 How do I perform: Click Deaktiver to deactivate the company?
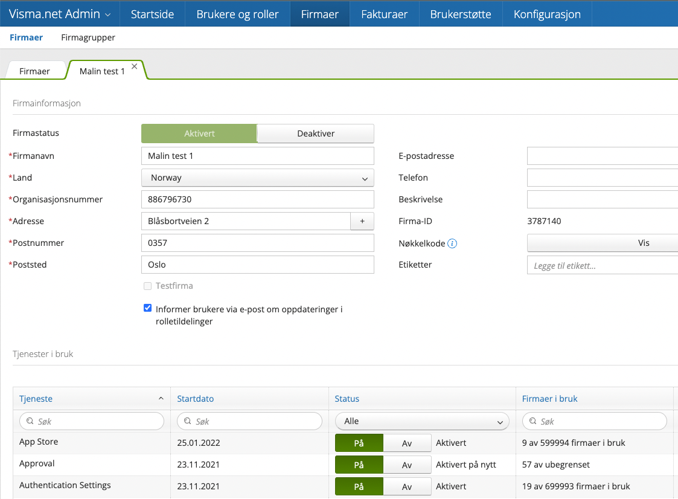tap(316, 134)
